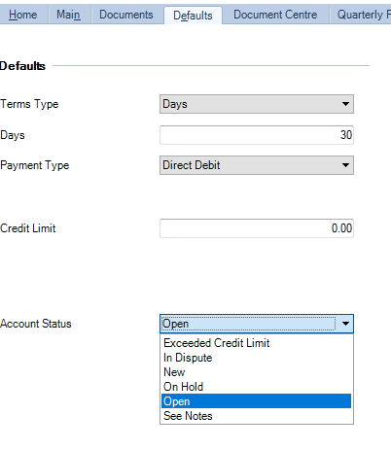391x450 pixels.
Task: Focus the Credit Limit field
Action: coord(257,228)
